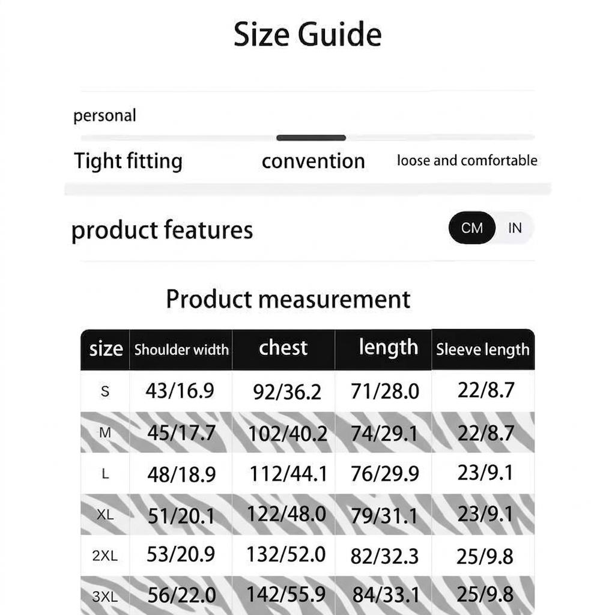Switch measurement units to IN
615x615 pixels.
[x=515, y=229]
